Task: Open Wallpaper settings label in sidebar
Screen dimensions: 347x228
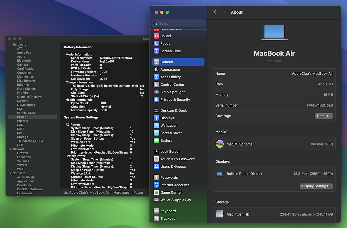Action: click(169, 126)
